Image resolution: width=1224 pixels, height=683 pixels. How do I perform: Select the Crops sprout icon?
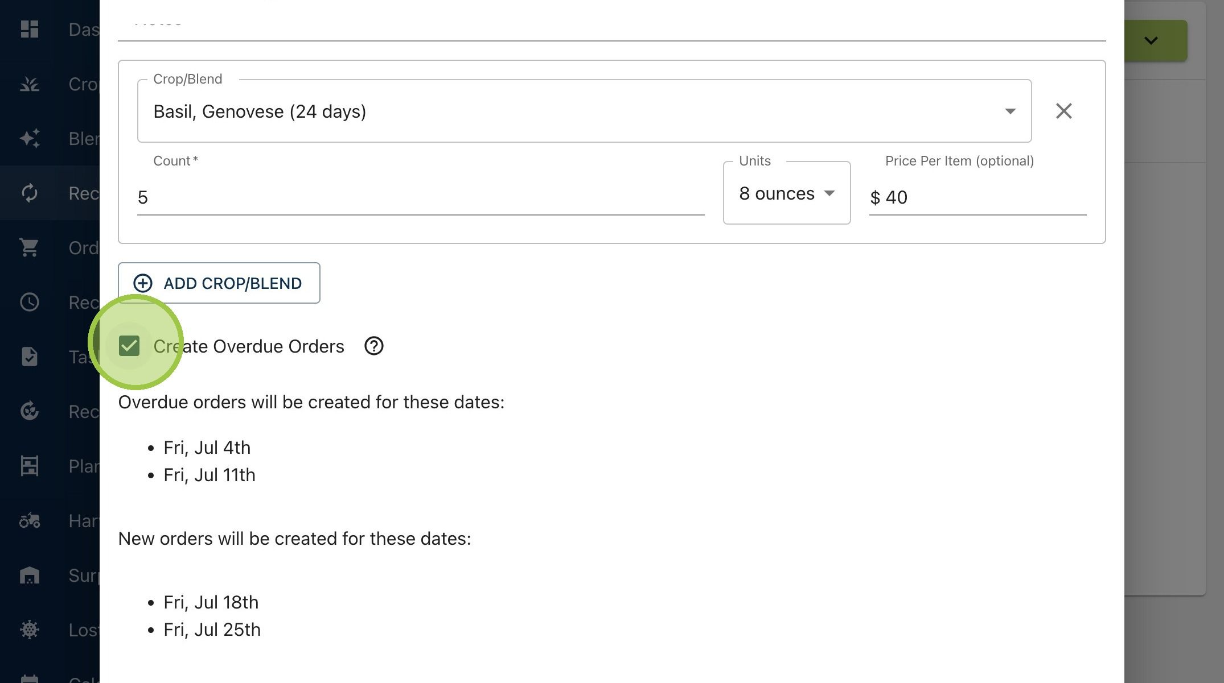[x=29, y=84]
